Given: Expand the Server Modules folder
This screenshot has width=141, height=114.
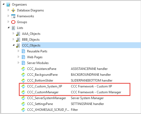Looking at the screenshot, I should (x=18, y=63).
